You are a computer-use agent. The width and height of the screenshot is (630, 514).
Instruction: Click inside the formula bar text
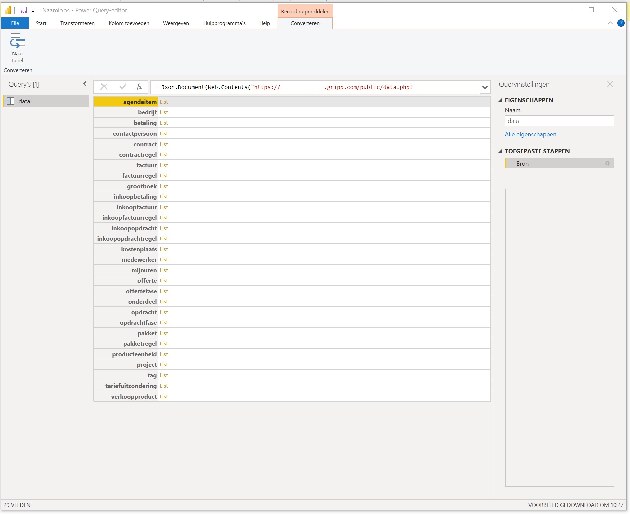(x=315, y=87)
